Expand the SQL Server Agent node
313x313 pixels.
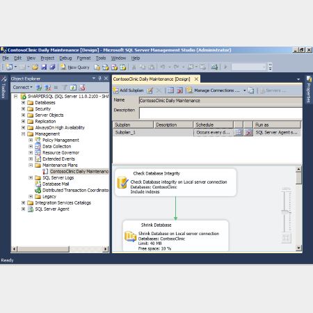click(x=23, y=209)
